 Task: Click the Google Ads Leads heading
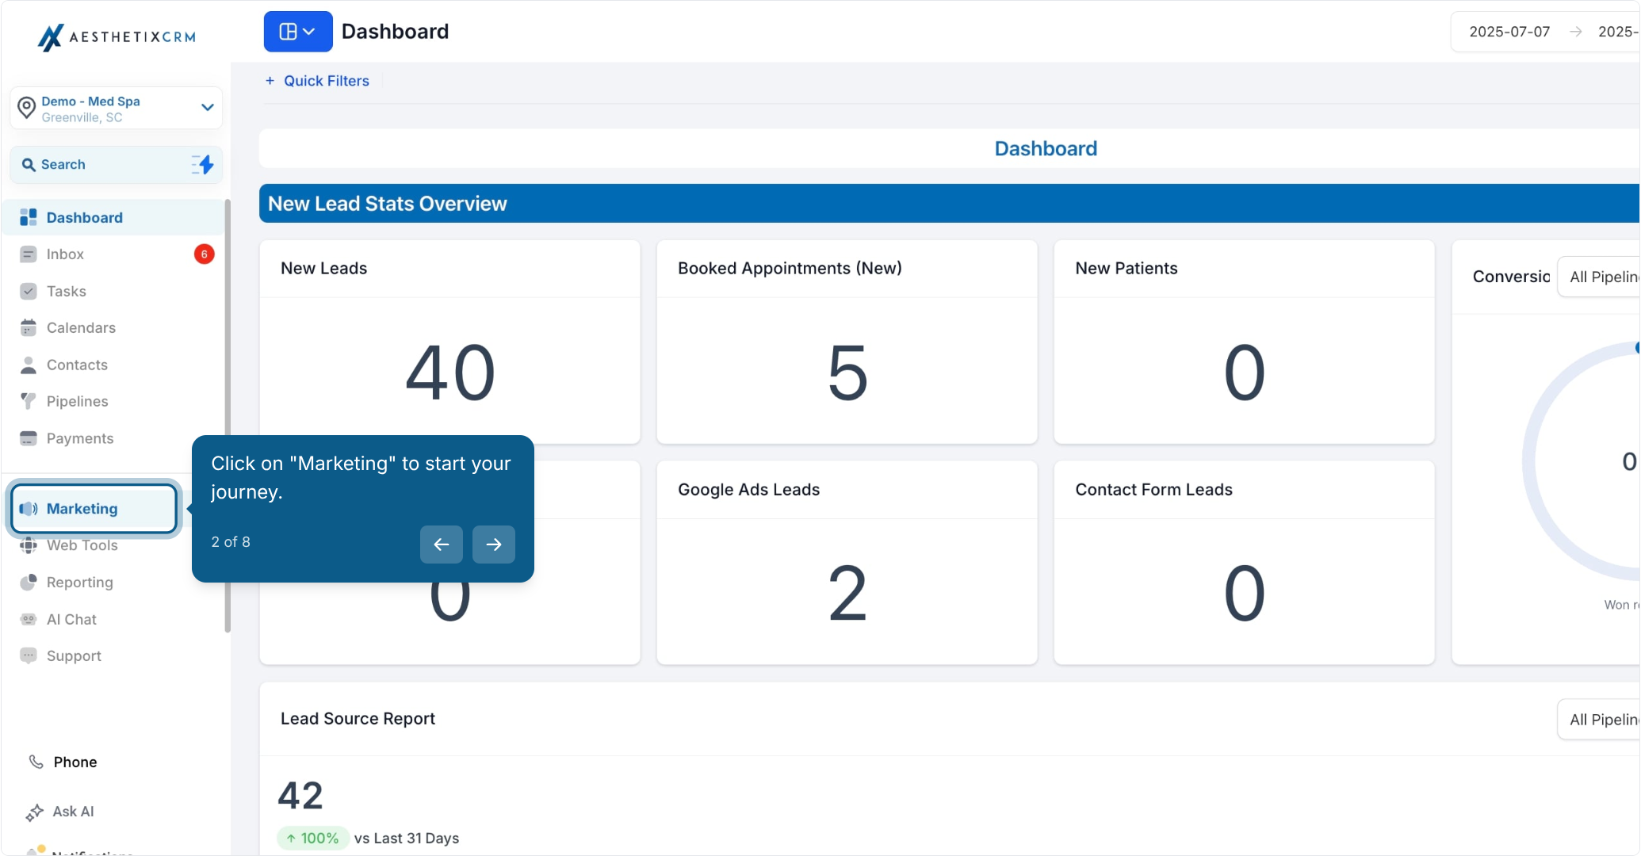click(748, 490)
